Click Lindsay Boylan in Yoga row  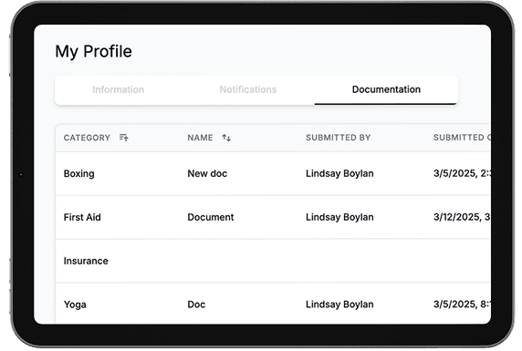339,305
